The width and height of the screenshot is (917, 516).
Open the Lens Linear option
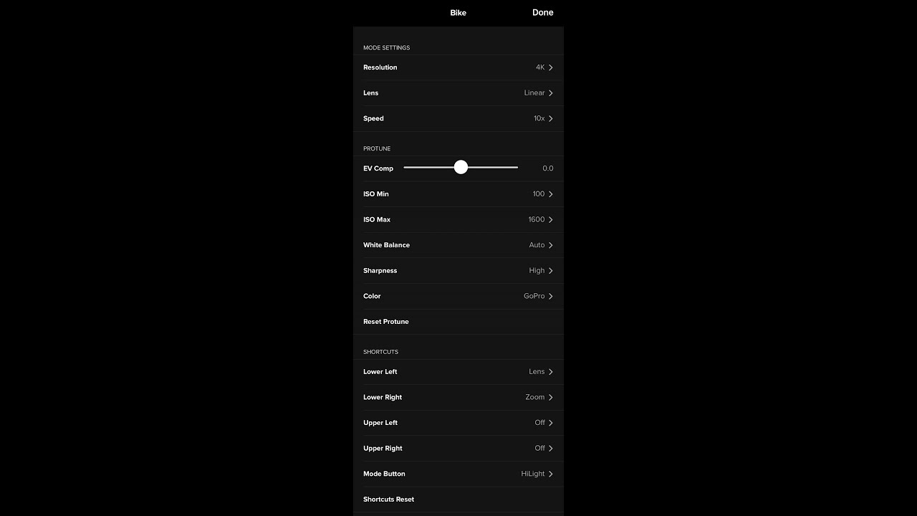click(458, 93)
